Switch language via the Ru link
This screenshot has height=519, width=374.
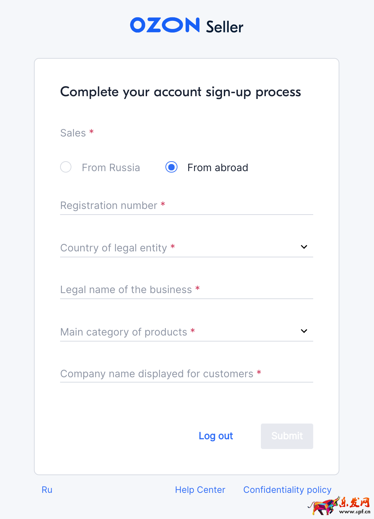47,490
